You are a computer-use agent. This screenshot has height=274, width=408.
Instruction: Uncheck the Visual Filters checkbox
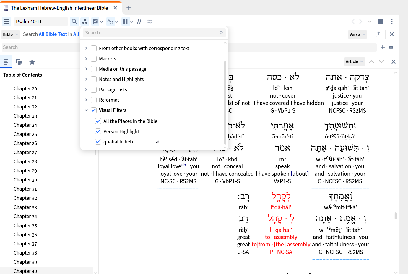click(94, 110)
